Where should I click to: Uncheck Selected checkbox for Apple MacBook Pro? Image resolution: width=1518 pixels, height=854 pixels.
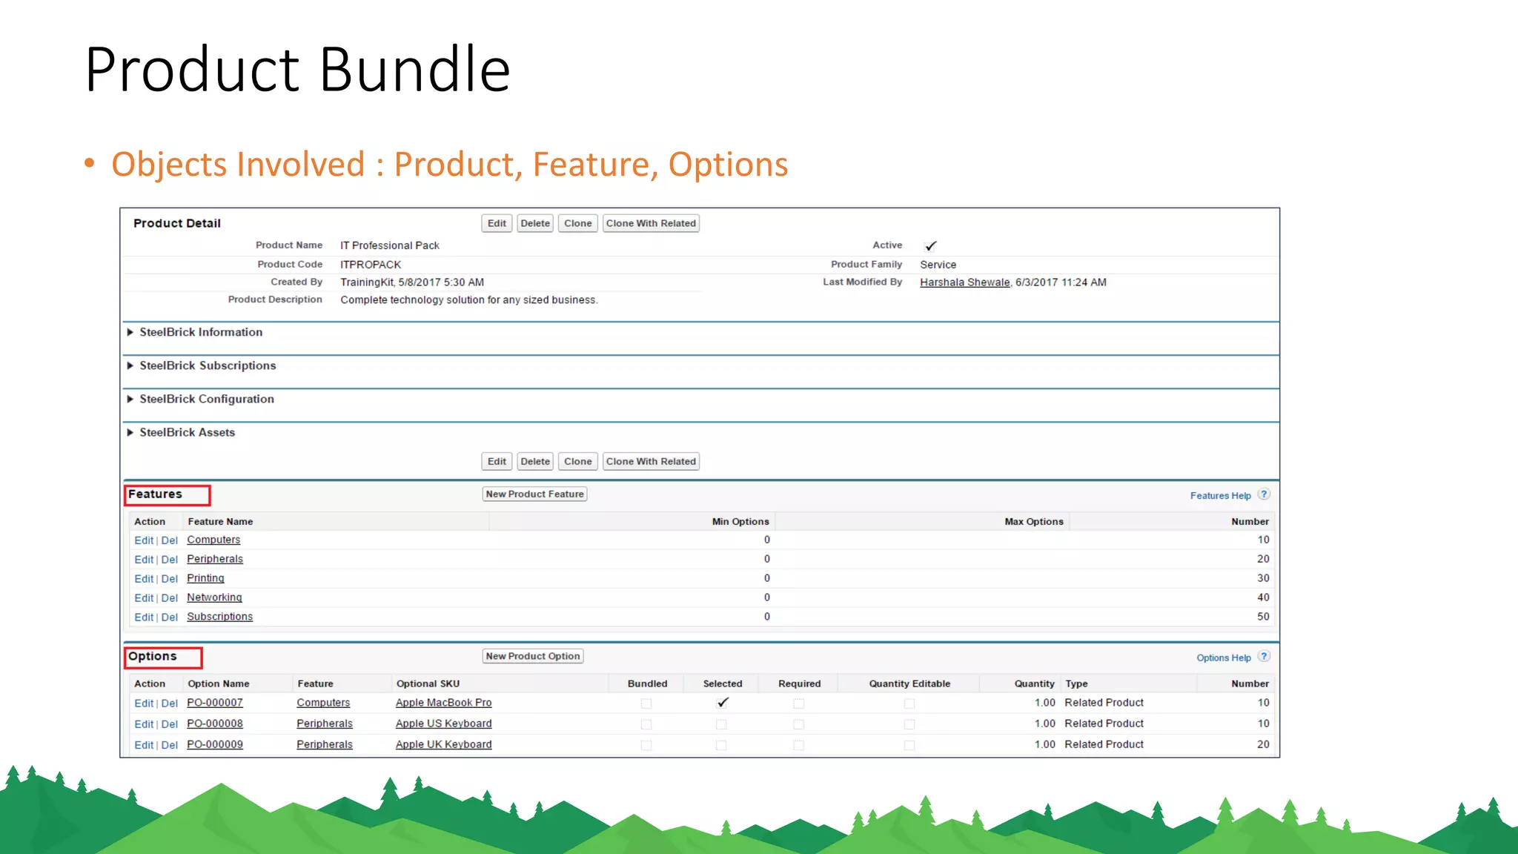tap(722, 703)
